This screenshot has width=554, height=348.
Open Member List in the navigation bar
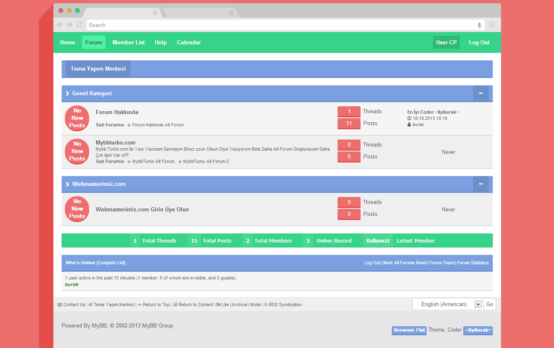point(129,42)
